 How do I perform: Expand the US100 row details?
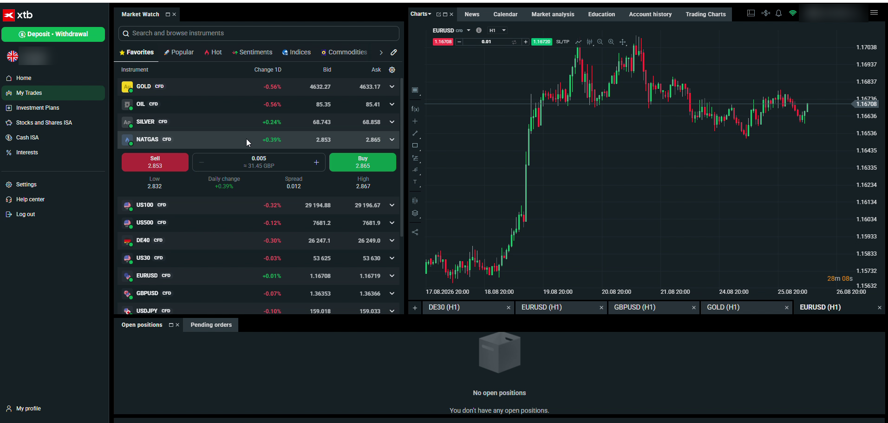click(x=392, y=205)
